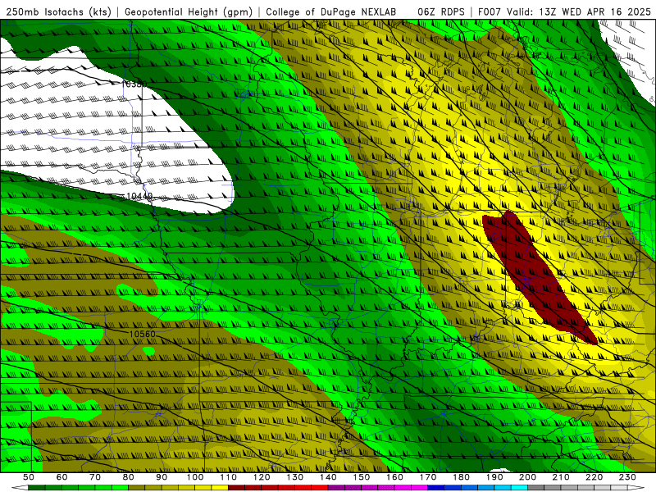Click the 100 value on the color scale
656x492 pixels.
[195, 477]
